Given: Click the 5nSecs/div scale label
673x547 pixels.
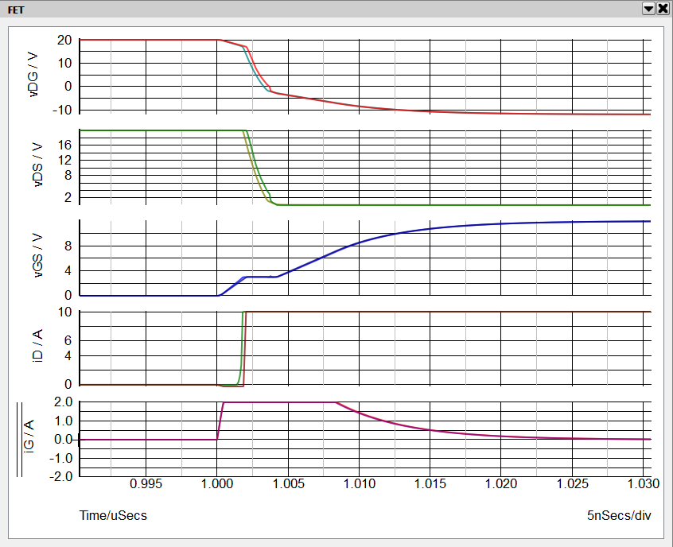Looking at the screenshot, I should pyautogui.click(x=619, y=515).
